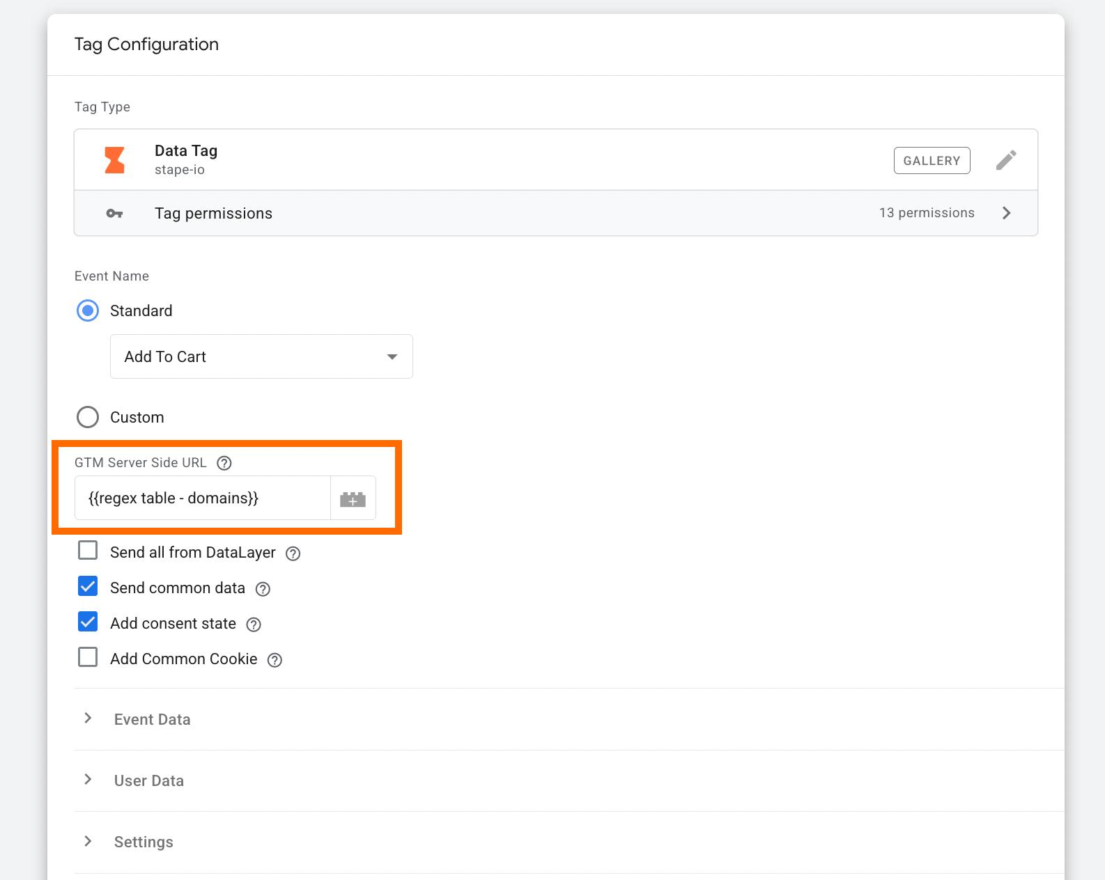Click the stape-io vendor text
This screenshot has width=1105, height=880.
pos(180,170)
